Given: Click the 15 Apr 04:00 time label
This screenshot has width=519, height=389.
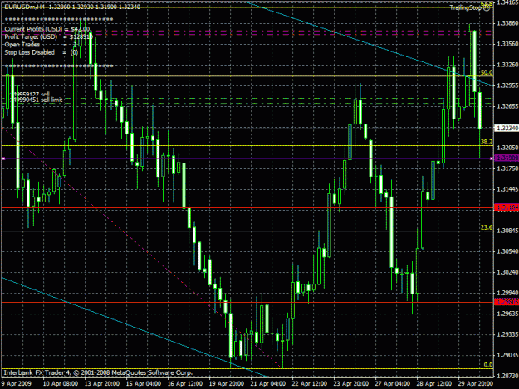Looking at the screenshot, I should pyautogui.click(x=144, y=384).
